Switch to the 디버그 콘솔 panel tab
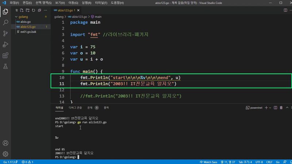Viewport: 292px width, 164px height. pyautogui.click(x=75, y=108)
